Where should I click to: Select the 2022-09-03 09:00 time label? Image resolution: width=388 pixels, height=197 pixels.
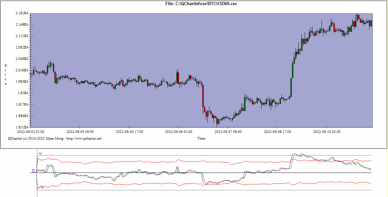click(80, 131)
